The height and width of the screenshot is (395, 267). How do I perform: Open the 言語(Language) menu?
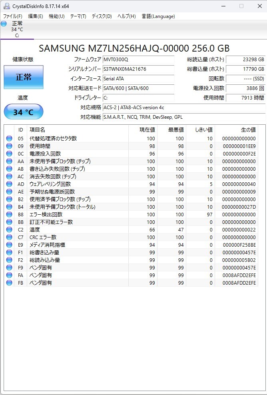coord(158,16)
